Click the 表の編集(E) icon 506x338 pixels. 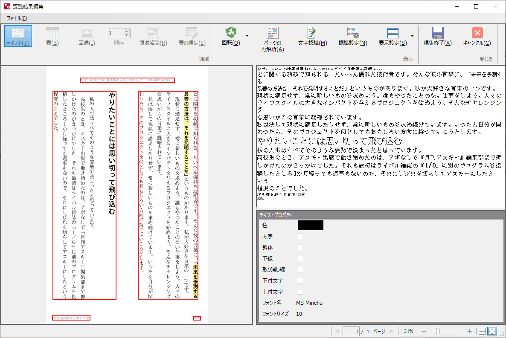point(192,32)
